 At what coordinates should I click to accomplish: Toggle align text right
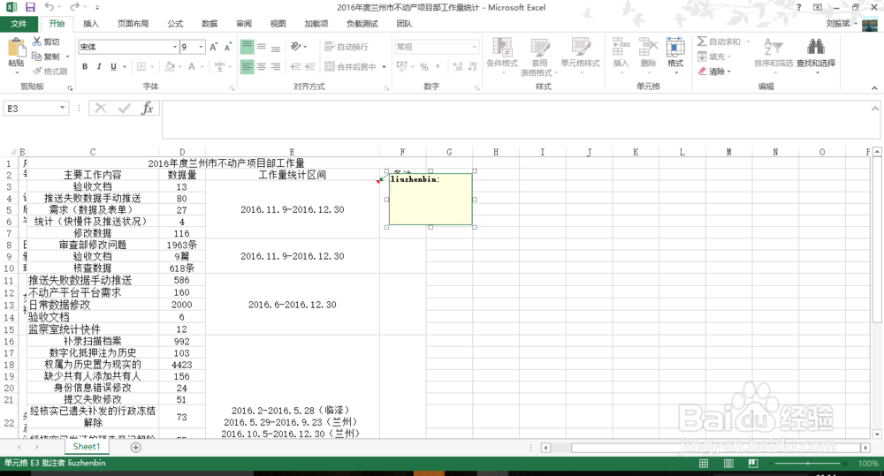pos(276,66)
